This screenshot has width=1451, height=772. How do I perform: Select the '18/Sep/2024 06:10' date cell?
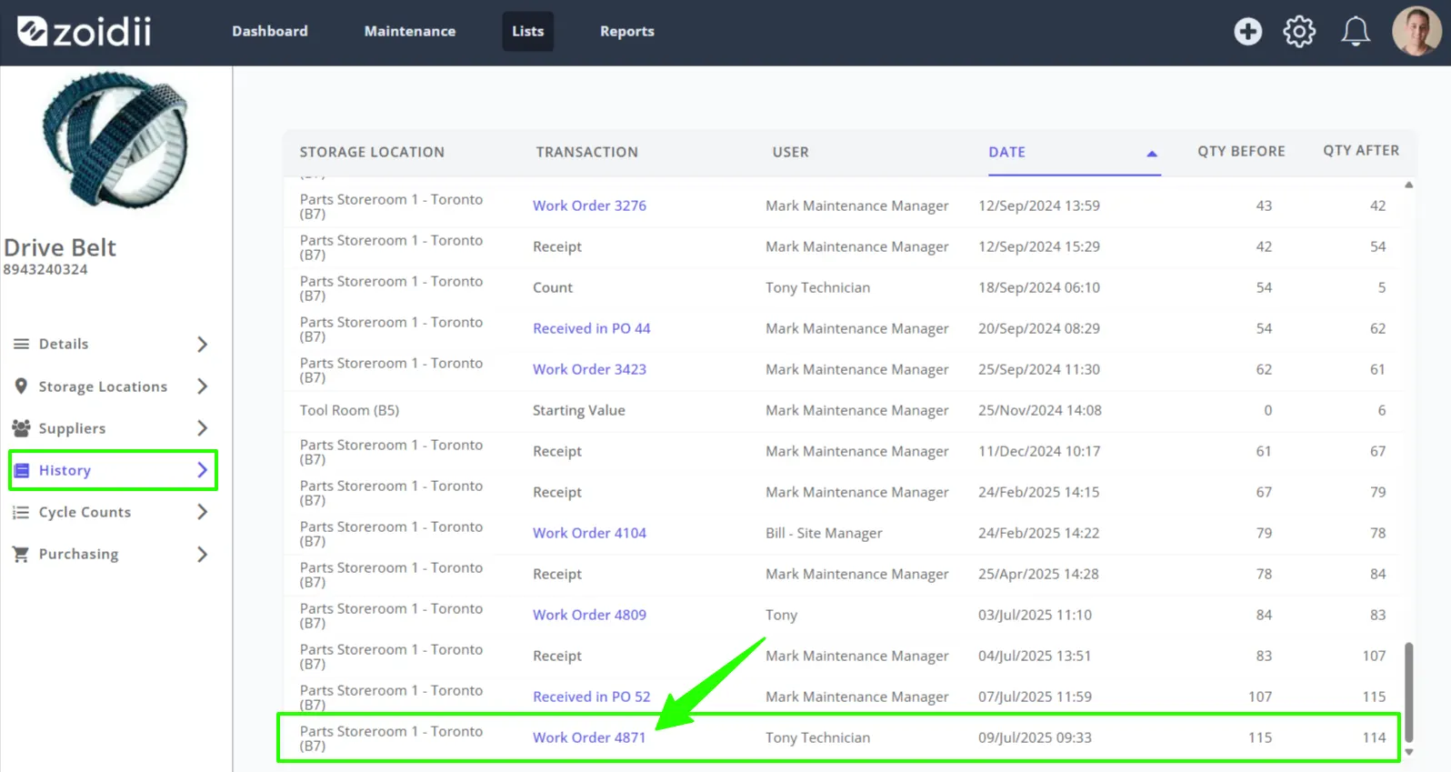pos(1039,287)
